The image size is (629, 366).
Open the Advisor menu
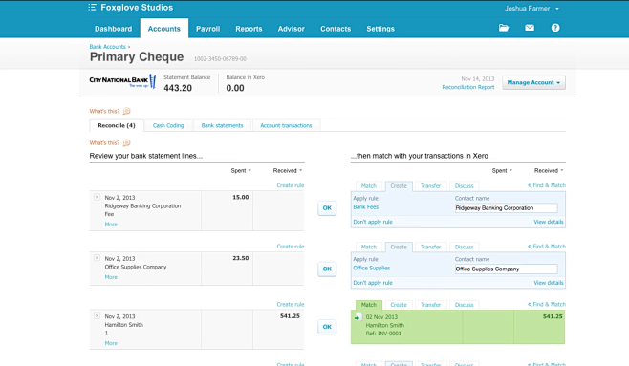pyautogui.click(x=292, y=29)
